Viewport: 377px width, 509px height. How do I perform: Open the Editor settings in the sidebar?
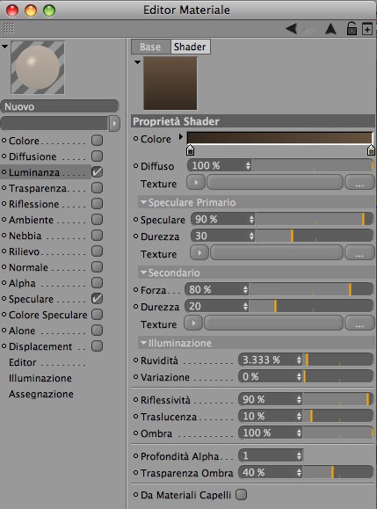(x=23, y=362)
